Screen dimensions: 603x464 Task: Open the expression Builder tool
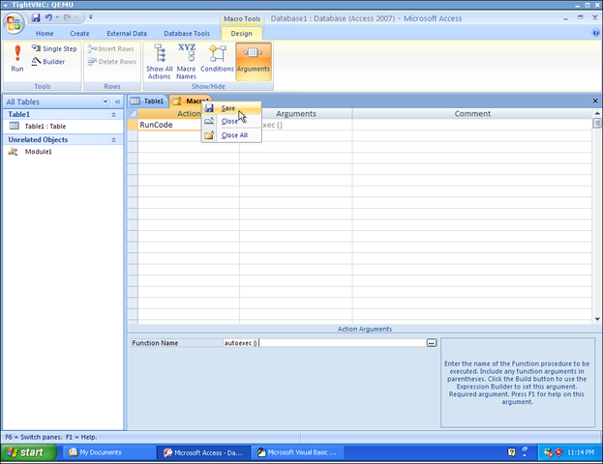tap(48, 62)
